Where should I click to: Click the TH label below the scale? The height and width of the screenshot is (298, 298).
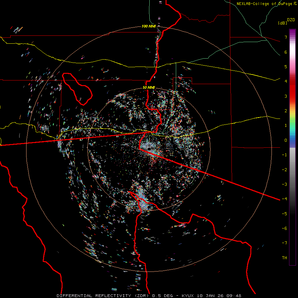point(284,258)
